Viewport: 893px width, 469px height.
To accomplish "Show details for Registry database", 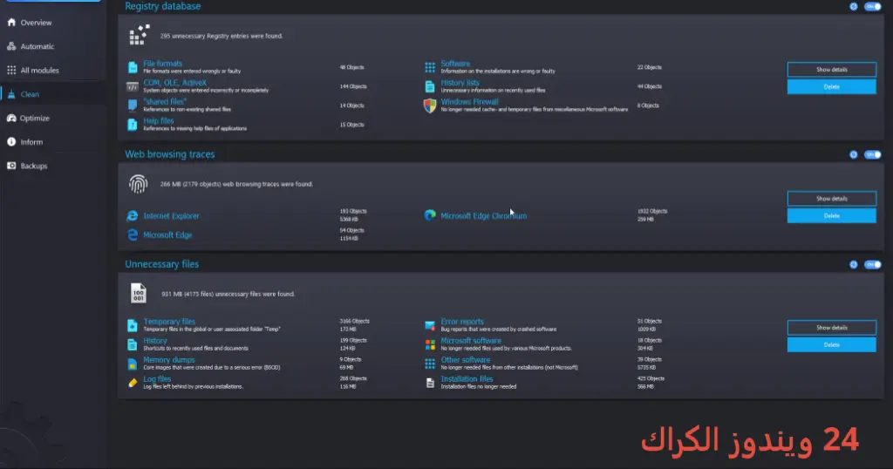I will click(x=831, y=70).
